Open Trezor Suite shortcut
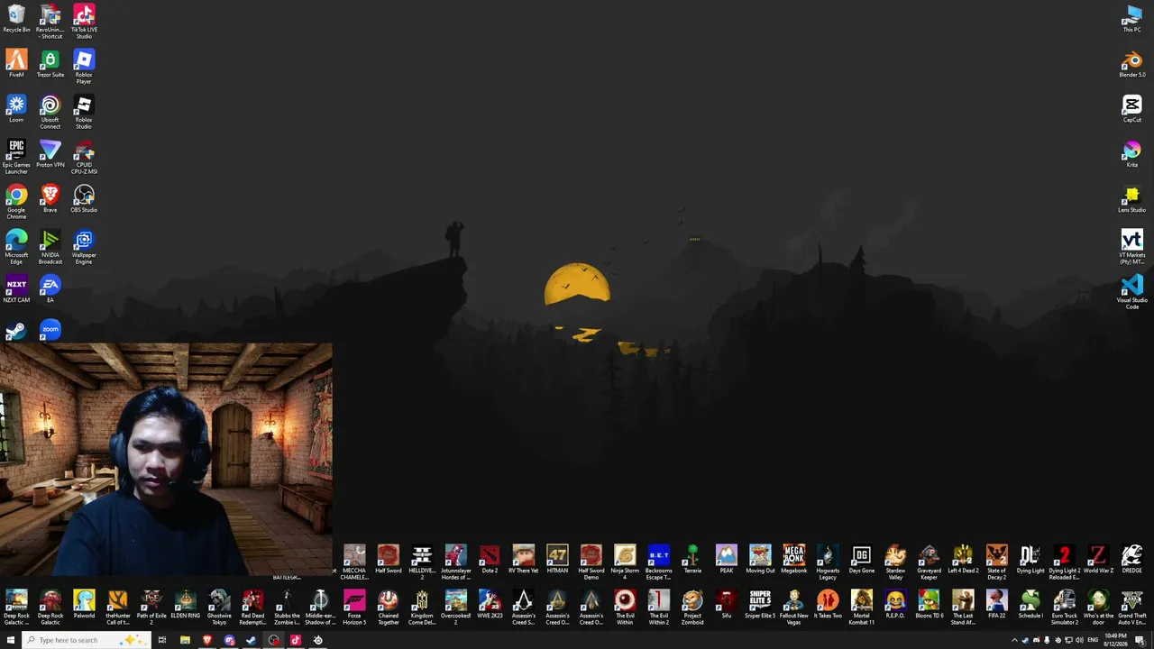Image resolution: width=1154 pixels, height=649 pixels. click(50, 64)
